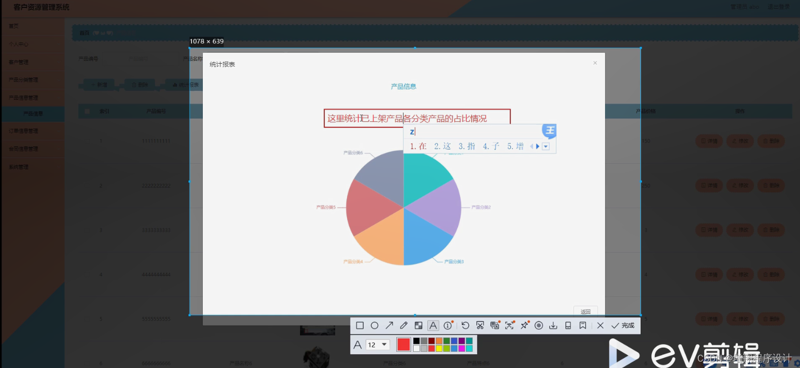Image resolution: width=800 pixels, height=368 pixels.
Task: Open the font size 12 dropdown
Action: 378,345
